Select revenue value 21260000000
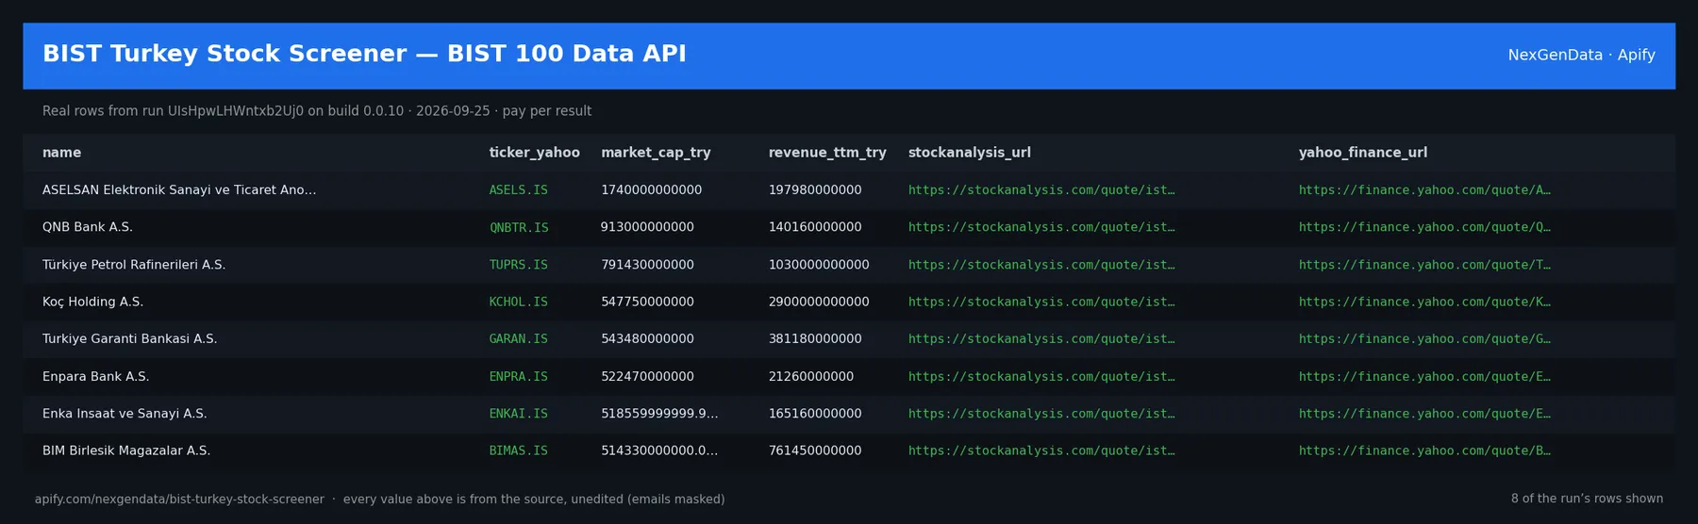This screenshot has width=1698, height=524. point(811,376)
